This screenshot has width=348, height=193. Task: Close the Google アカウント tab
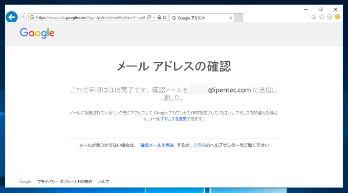click(231, 18)
